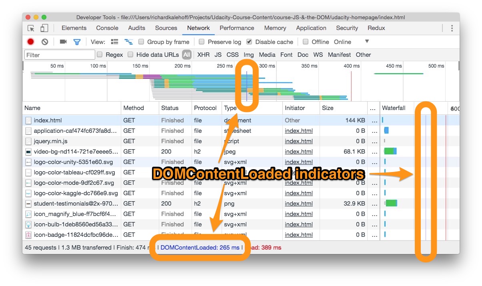Viewport: 482px width, 286px height.
Task: Clear the network requests list
Action: tap(44, 42)
